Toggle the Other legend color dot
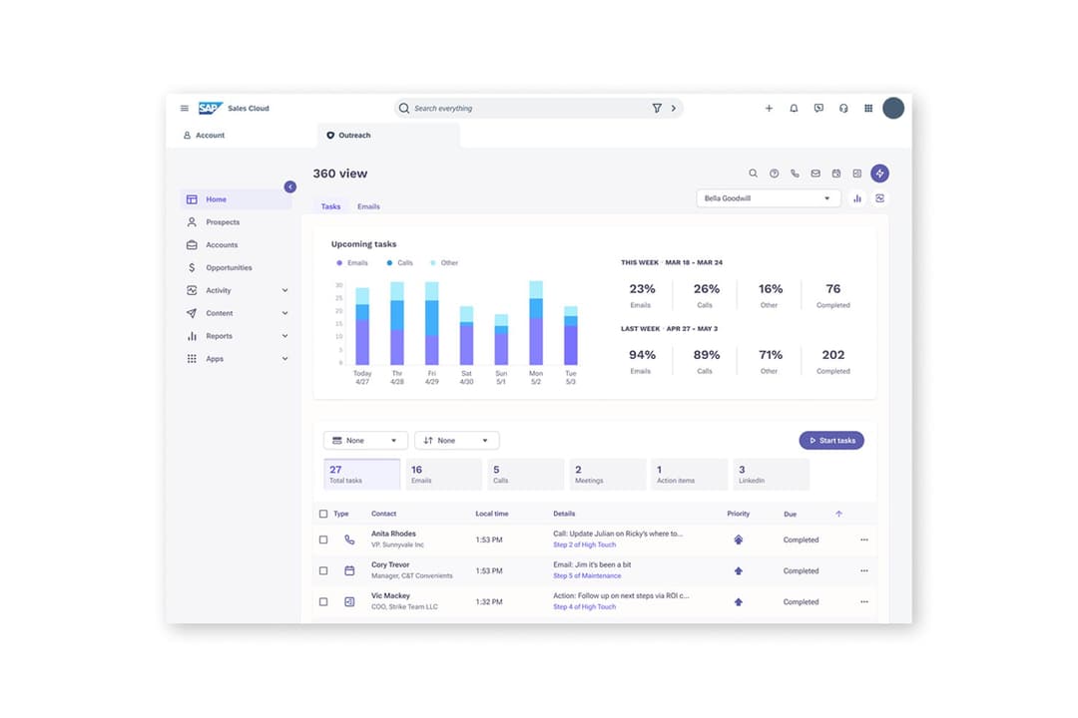 point(432,262)
